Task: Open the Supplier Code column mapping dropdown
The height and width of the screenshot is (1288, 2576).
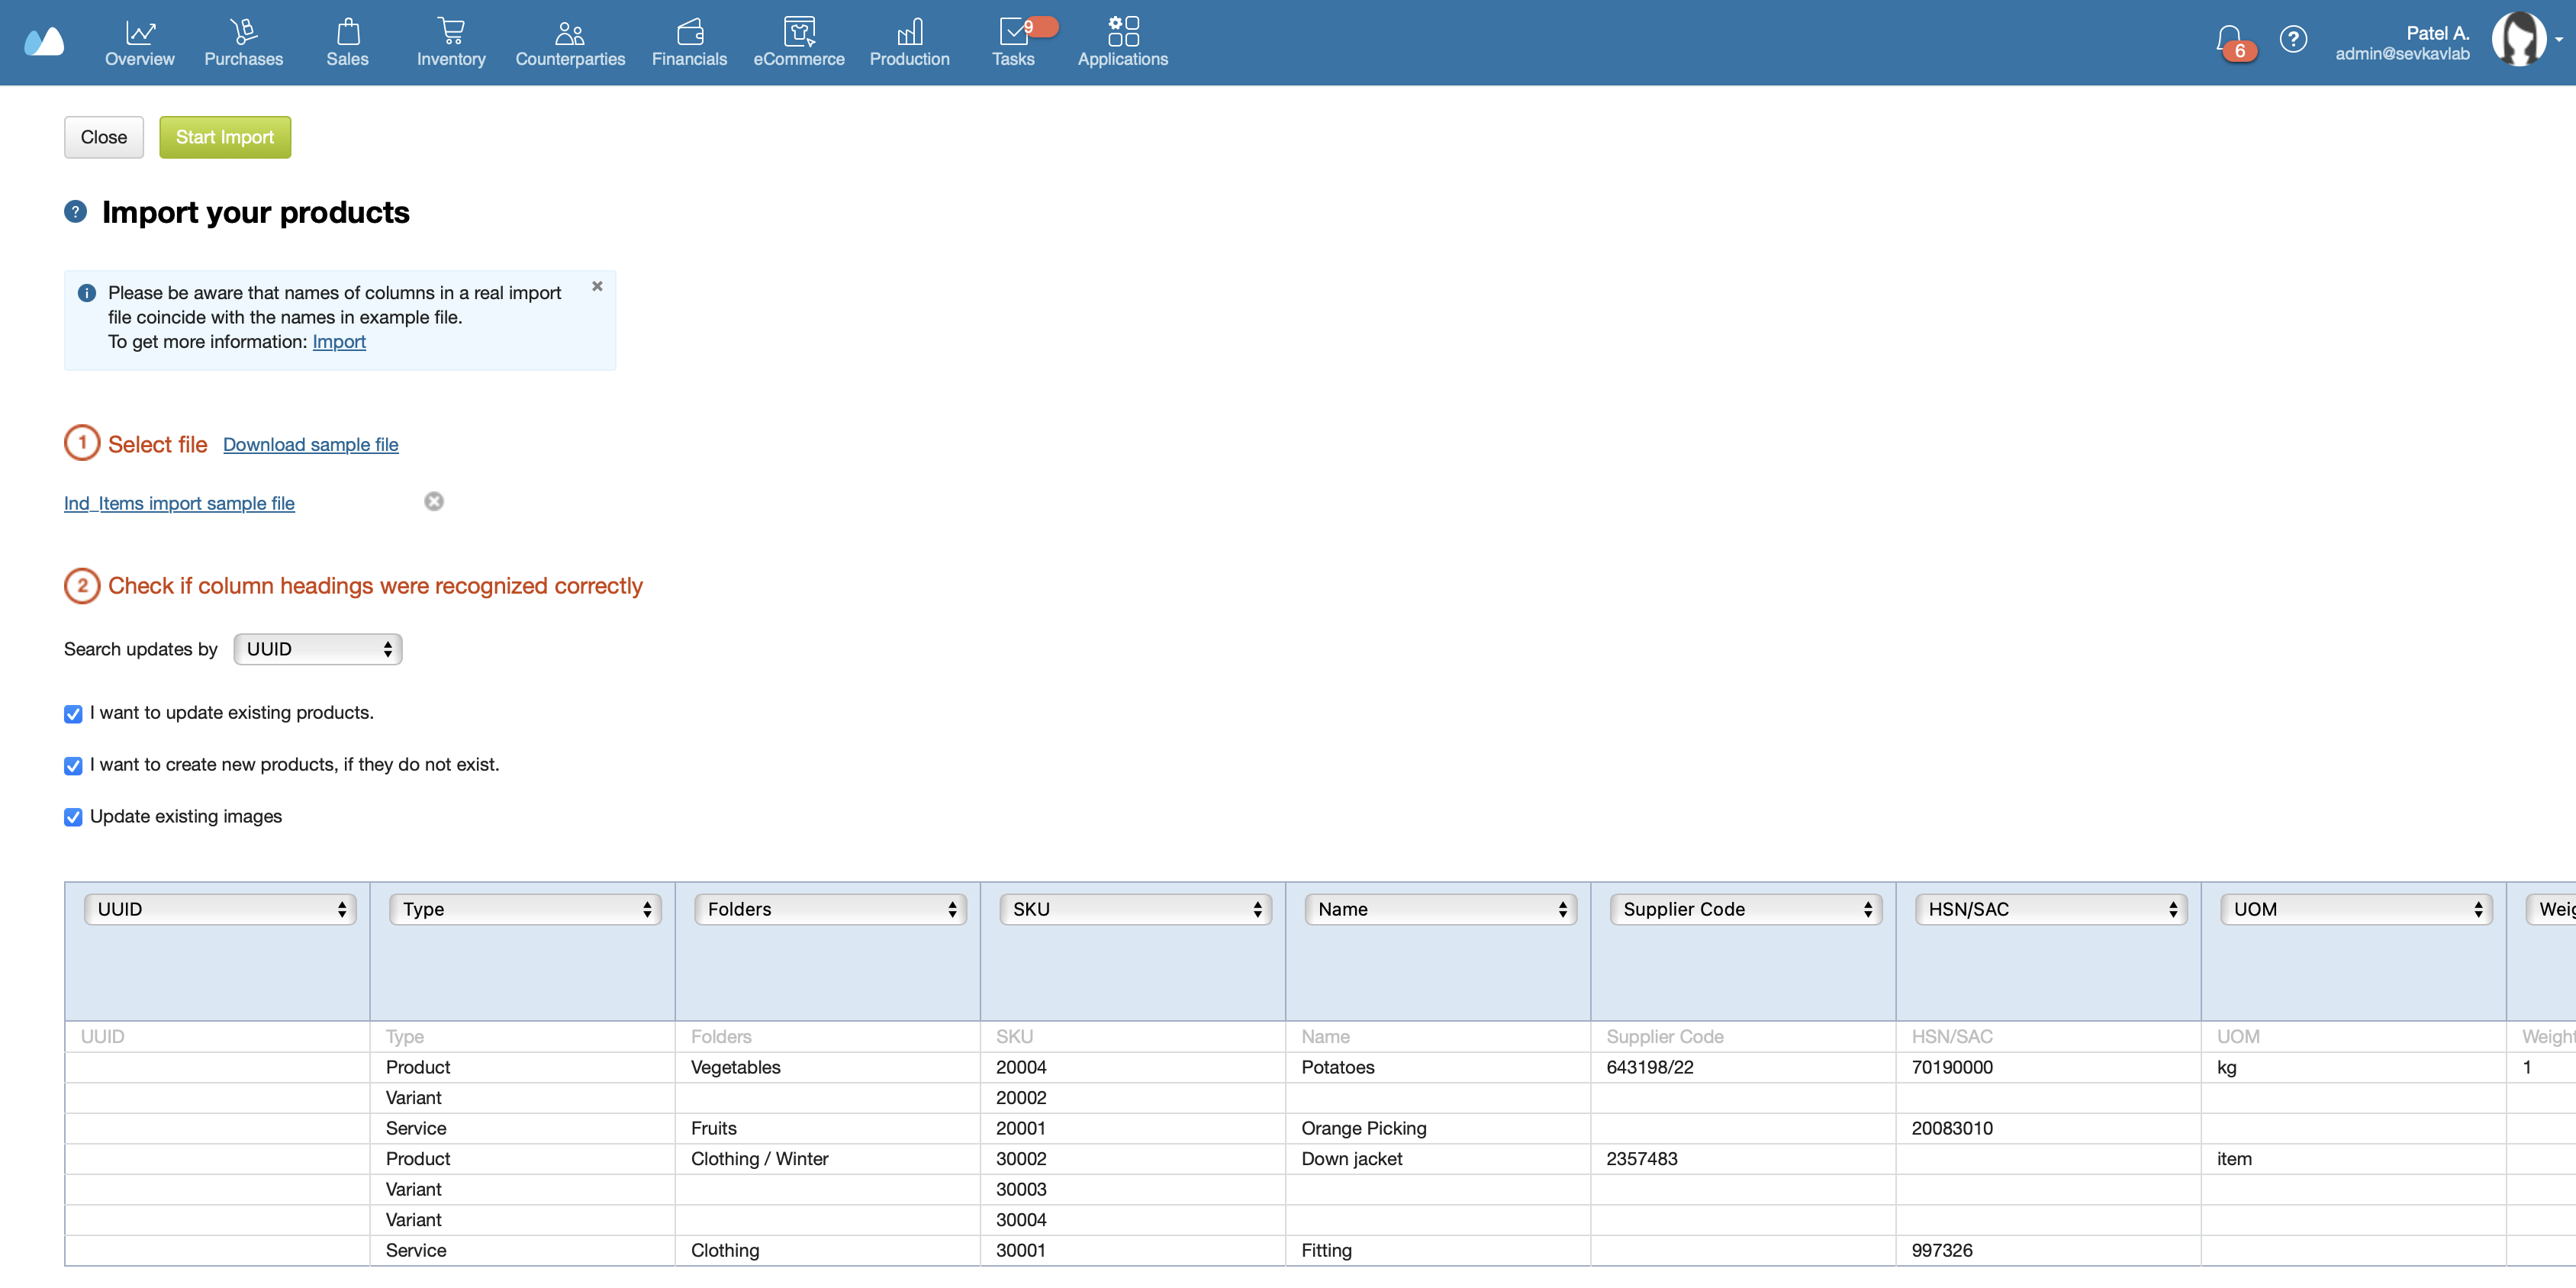Action: (x=1746, y=909)
